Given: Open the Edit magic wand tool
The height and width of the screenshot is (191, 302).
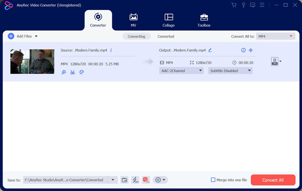Looking at the screenshot, I should tap(63, 72).
